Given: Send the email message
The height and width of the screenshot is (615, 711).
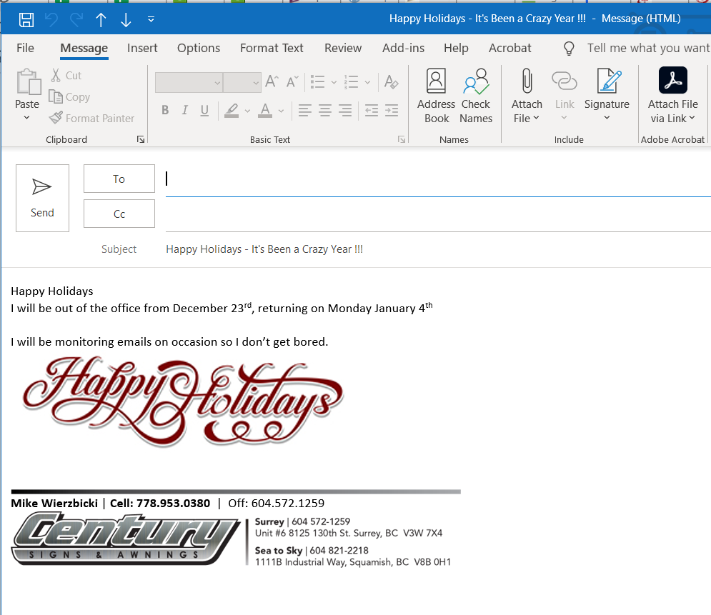Looking at the screenshot, I should 42,198.
